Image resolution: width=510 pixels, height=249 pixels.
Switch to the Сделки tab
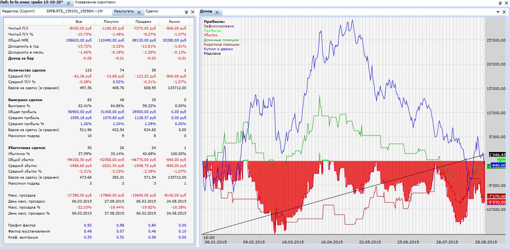tap(152, 11)
